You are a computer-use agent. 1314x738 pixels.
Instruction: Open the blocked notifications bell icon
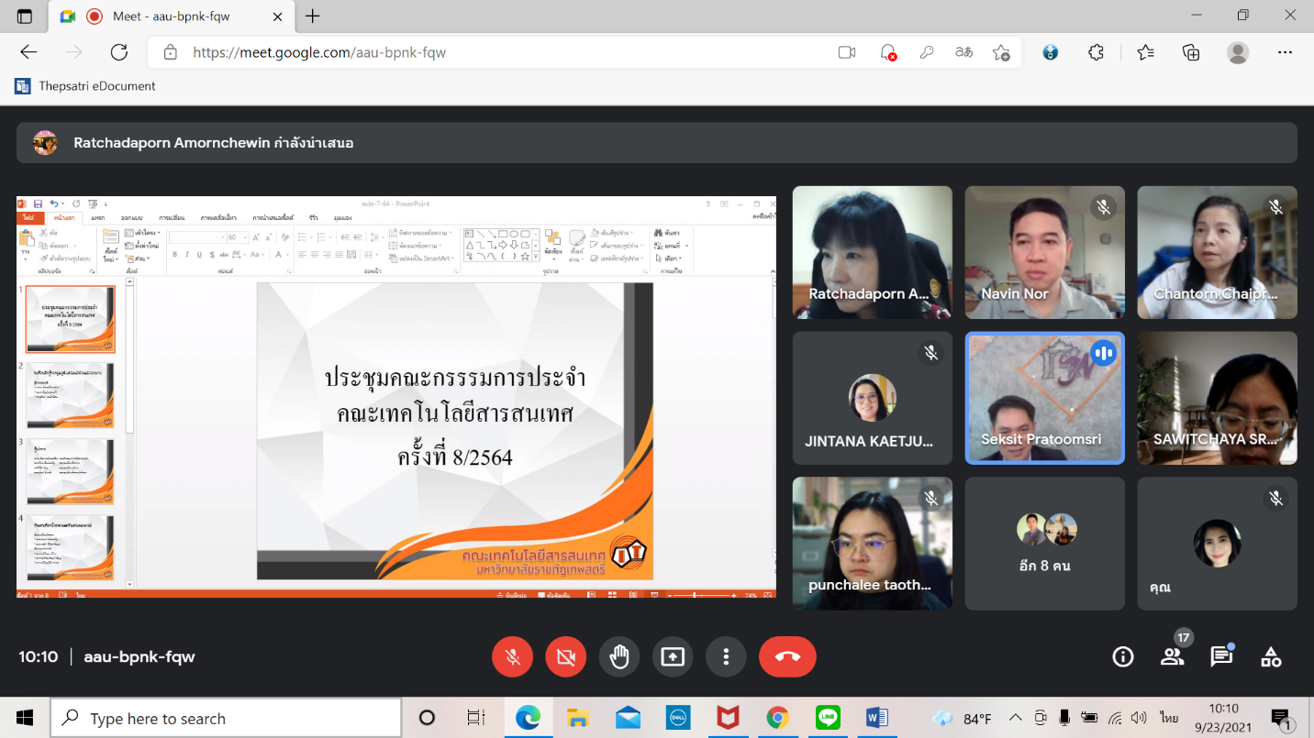pos(887,52)
